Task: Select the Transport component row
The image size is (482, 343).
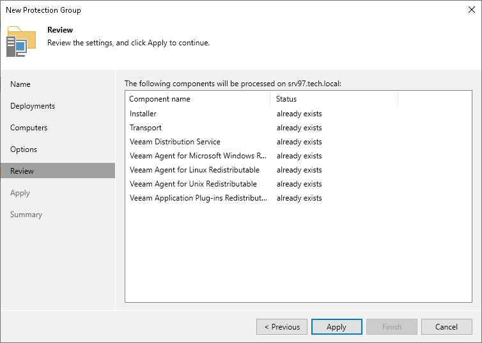Action: pyautogui.click(x=298, y=128)
